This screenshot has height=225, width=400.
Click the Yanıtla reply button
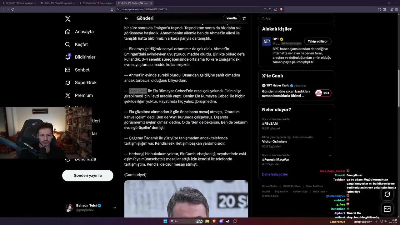coord(232,18)
